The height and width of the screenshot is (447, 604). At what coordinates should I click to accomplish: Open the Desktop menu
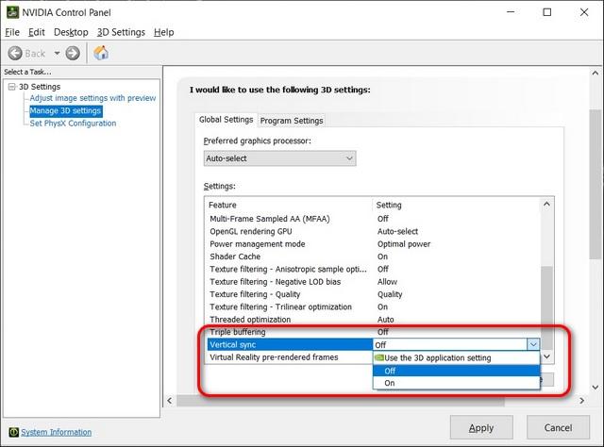click(x=71, y=32)
